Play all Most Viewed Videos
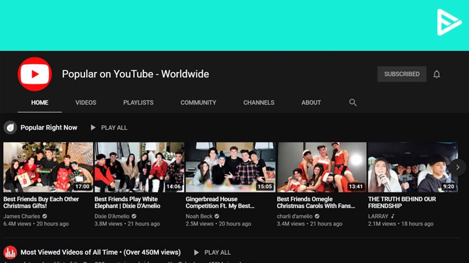 pos(212,252)
